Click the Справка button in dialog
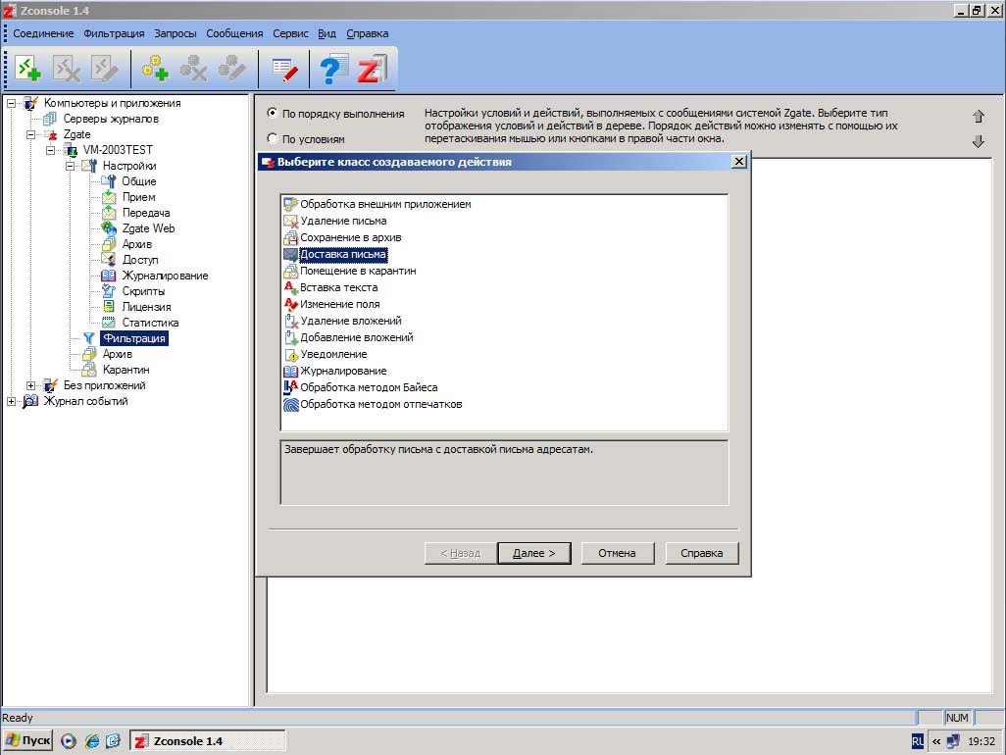Image resolution: width=1006 pixels, height=755 pixels. click(701, 553)
